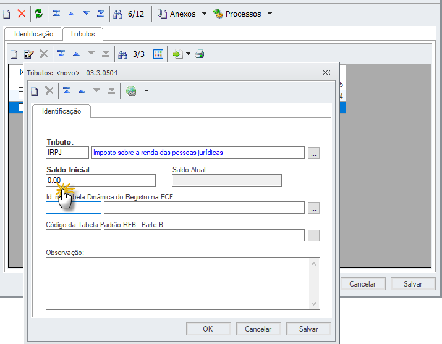Click globe icon in dialog toolbar

131,91
